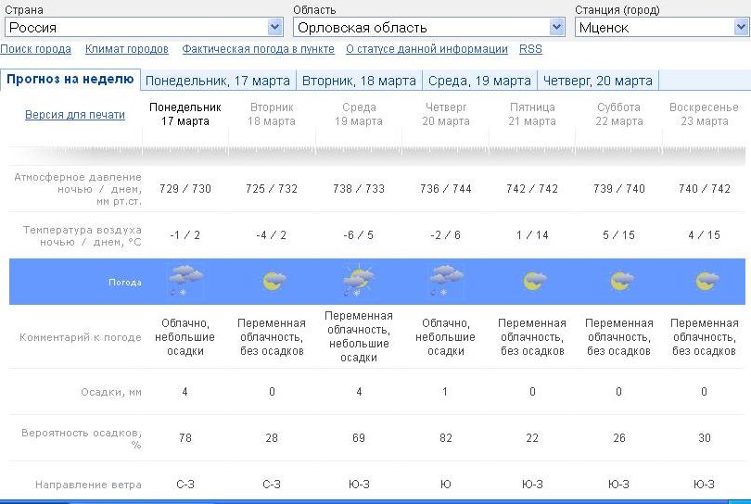The image size is (751, 504).
Task: Open the RSS feed link
Action: point(530,49)
